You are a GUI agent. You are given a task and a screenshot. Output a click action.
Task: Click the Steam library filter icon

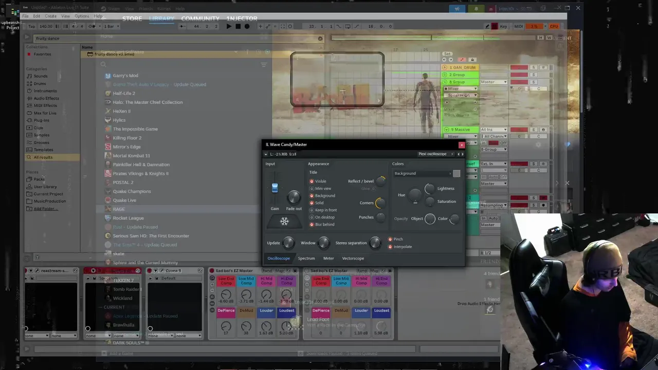pos(264,65)
